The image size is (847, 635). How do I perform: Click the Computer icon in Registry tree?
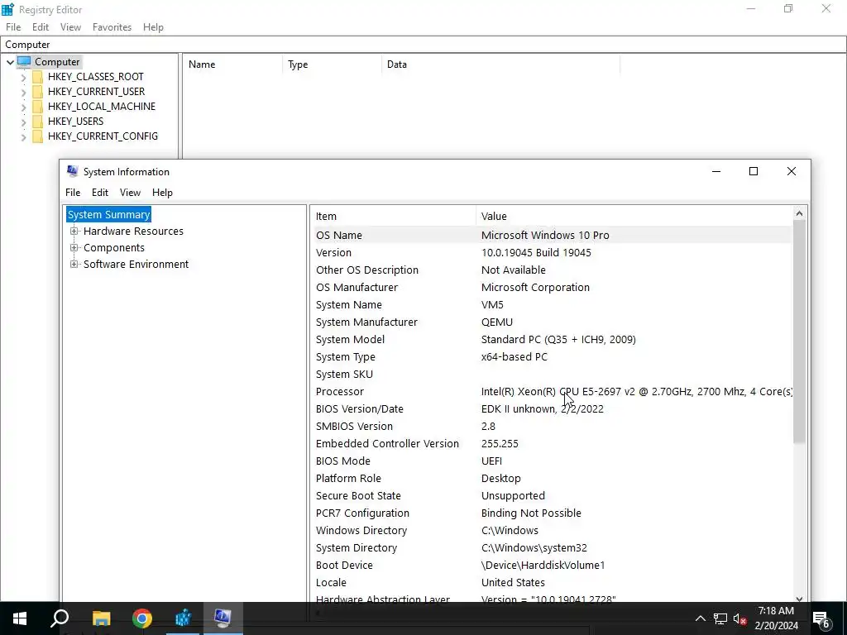[x=24, y=61]
